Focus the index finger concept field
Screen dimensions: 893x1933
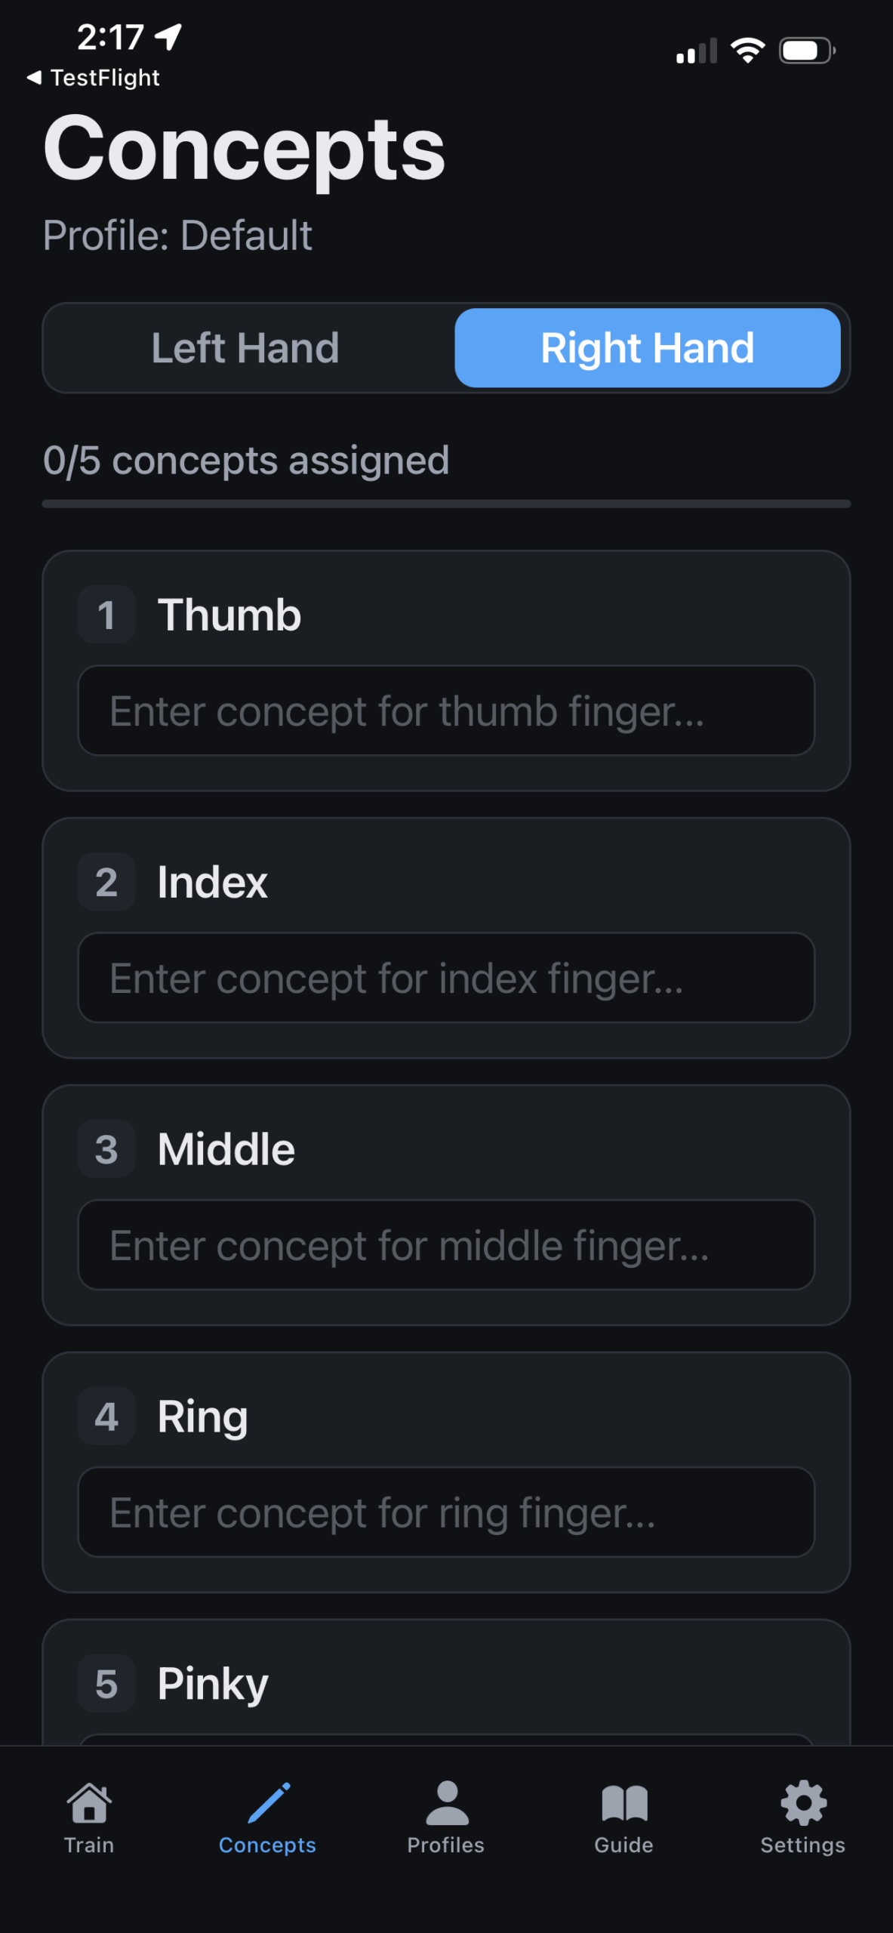point(446,978)
